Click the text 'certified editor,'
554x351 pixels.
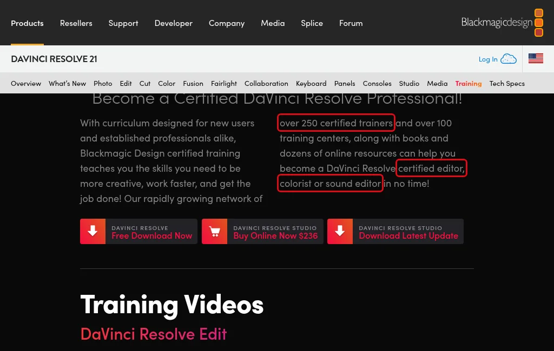tap(431, 168)
